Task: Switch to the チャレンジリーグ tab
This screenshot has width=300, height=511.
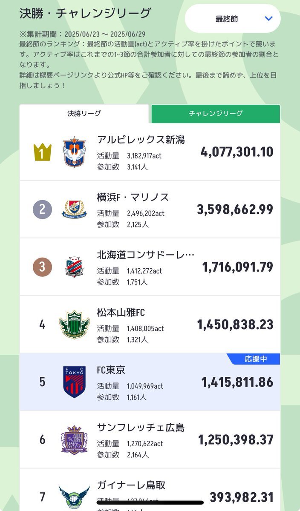Action: pyautogui.click(x=216, y=114)
